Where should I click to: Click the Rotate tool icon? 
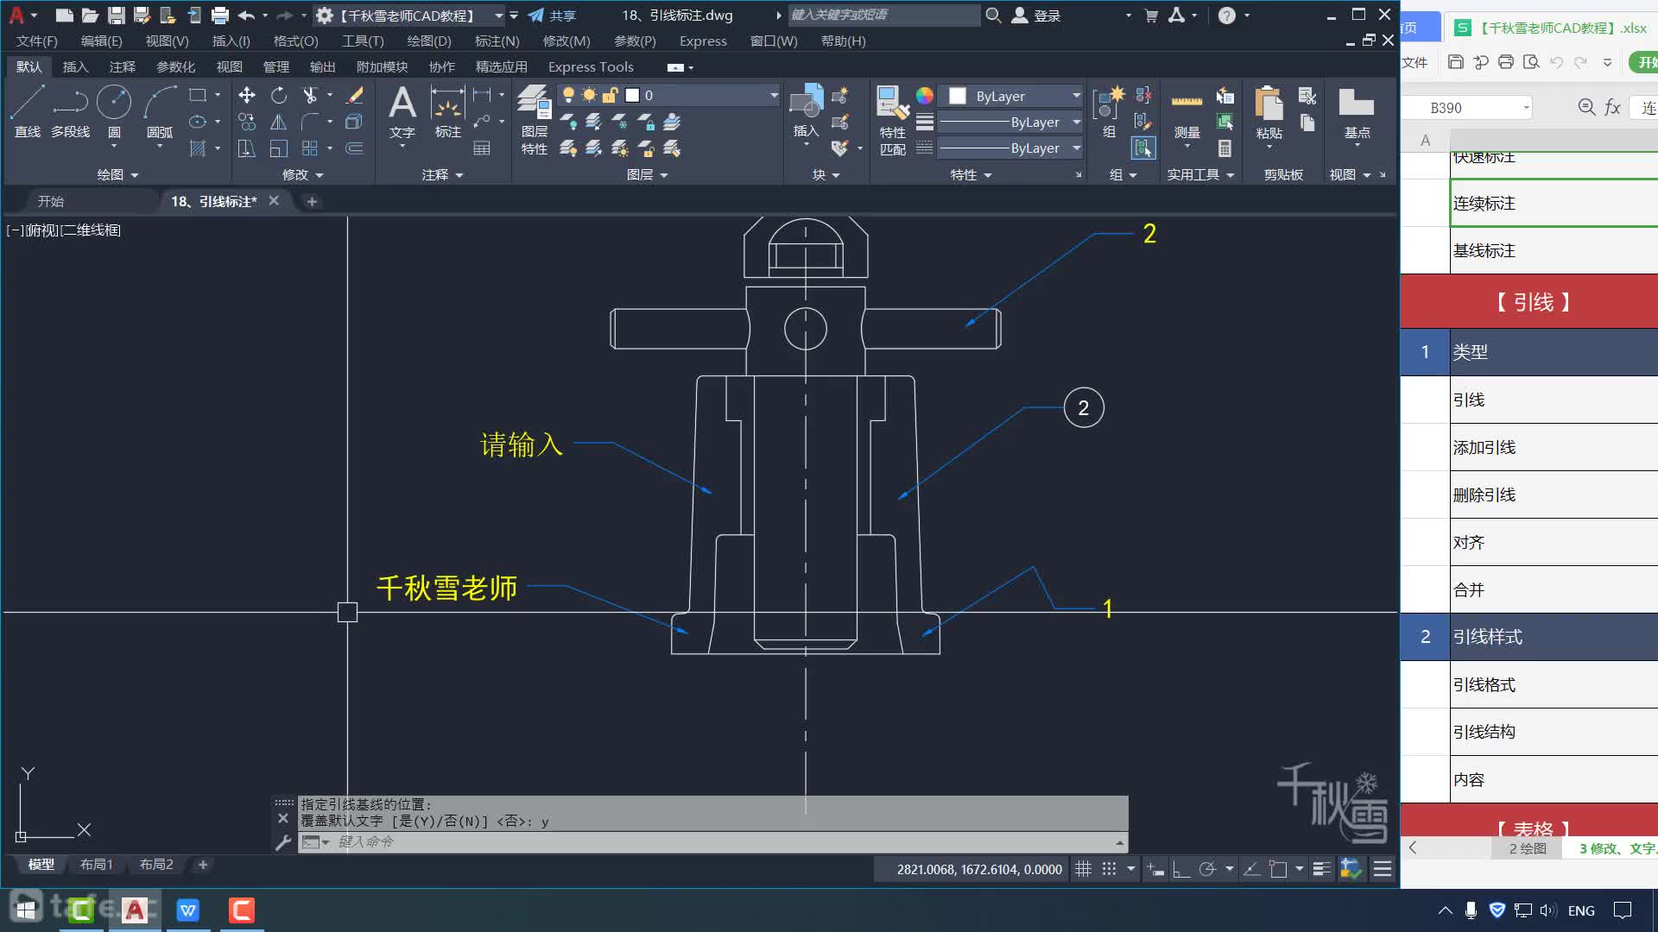(x=278, y=95)
